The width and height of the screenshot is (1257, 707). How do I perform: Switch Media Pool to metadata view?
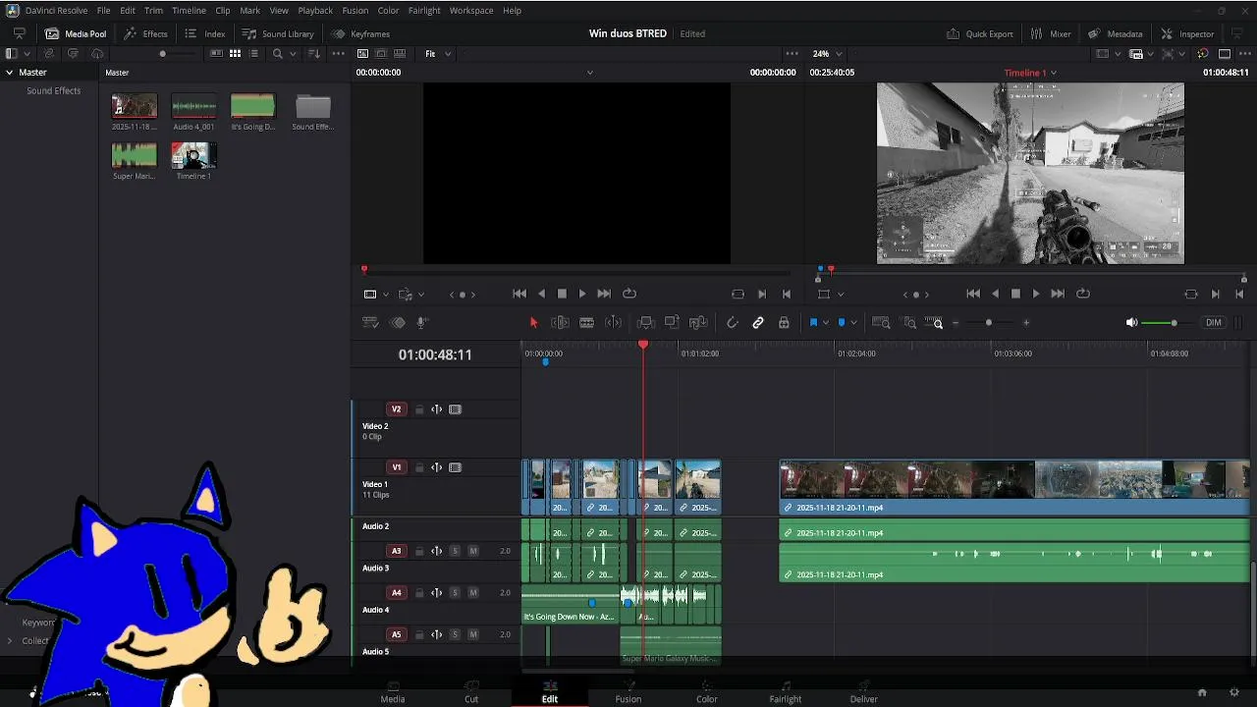click(215, 54)
